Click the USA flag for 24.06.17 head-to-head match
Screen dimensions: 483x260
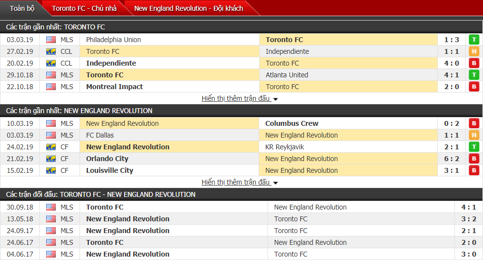(x=51, y=242)
